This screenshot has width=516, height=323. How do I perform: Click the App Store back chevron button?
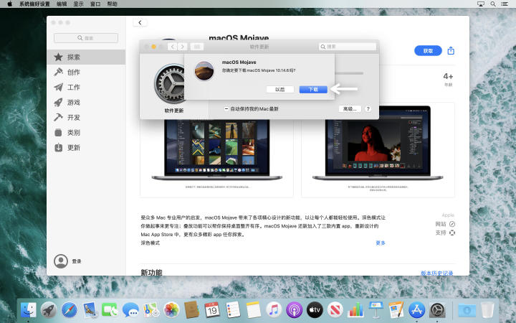(140, 22)
